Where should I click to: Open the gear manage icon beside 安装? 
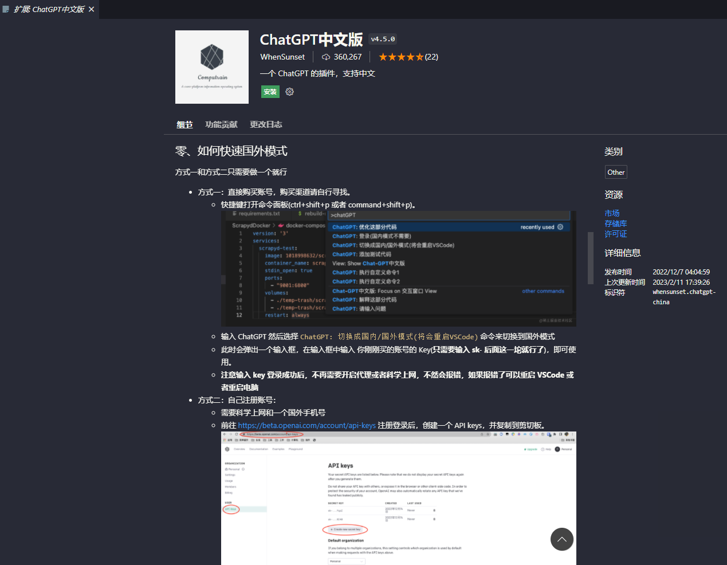(289, 92)
